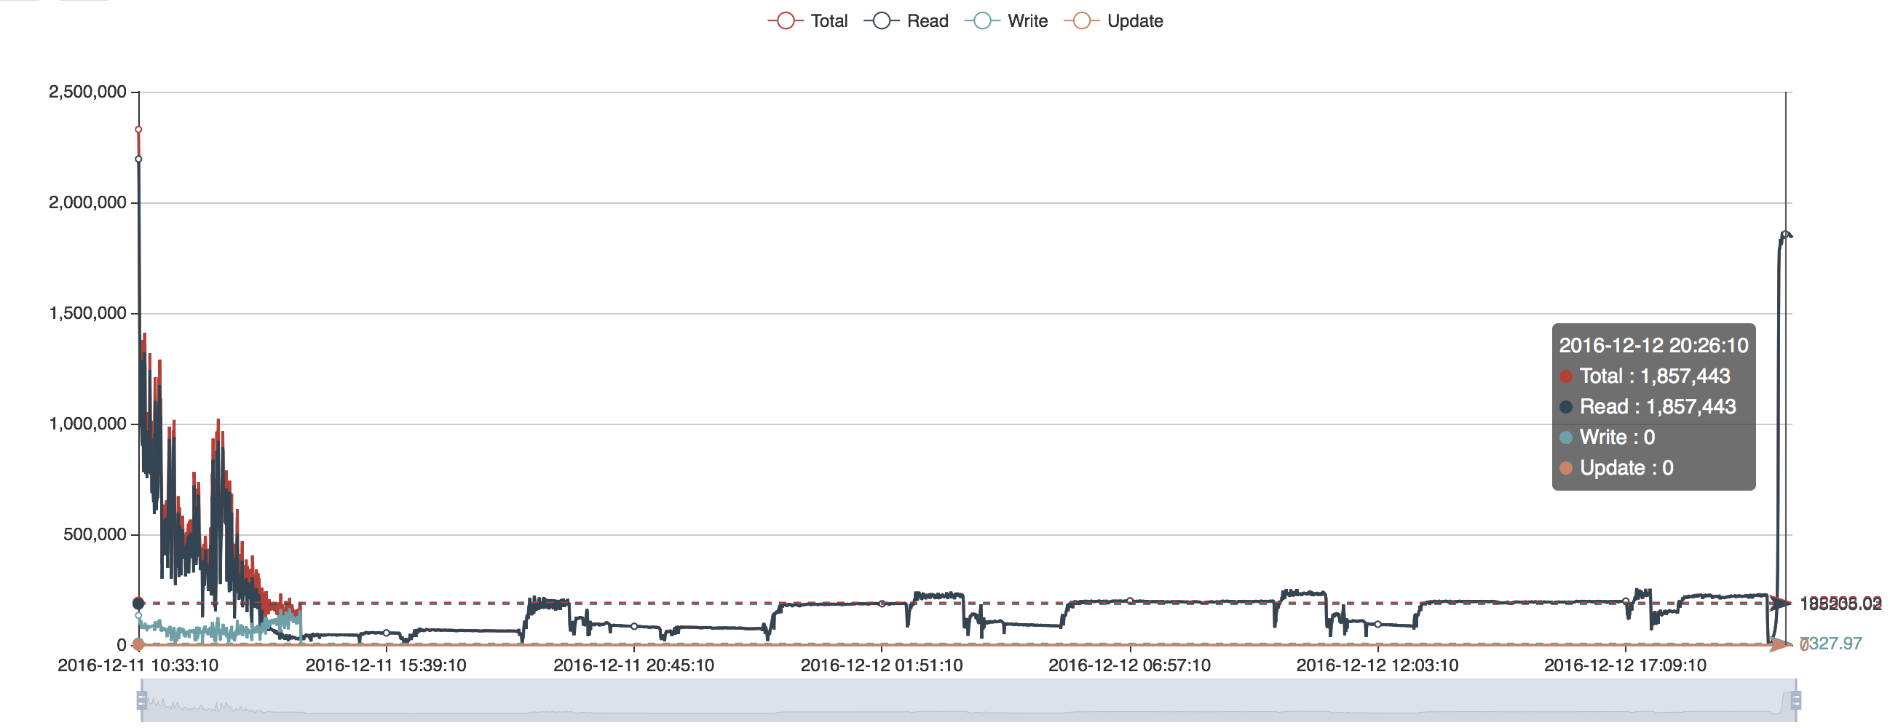Viewport: 1890px width, 728px height.
Task: Pick Read data point at 2016-12-12 06:57:10
Action: (1130, 601)
